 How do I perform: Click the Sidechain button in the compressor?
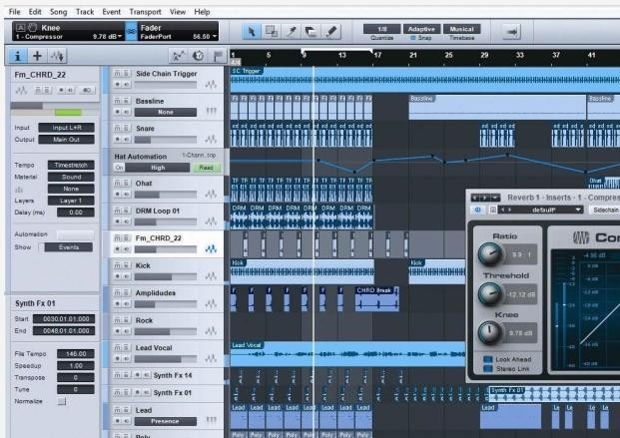tap(605, 211)
